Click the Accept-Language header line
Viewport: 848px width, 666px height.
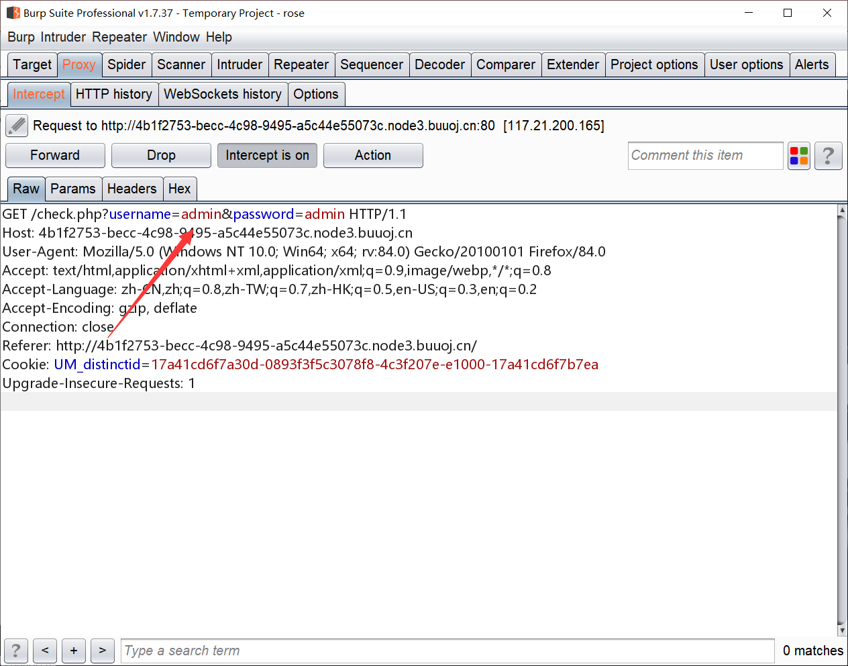pyautogui.click(x=269, y=289)
